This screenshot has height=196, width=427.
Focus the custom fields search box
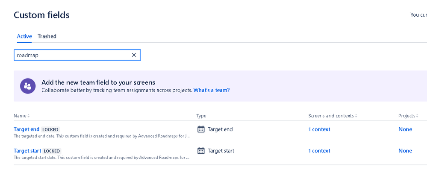[x=73, y=55]
